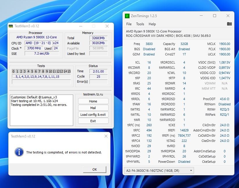The height and width of the screenshot is (188, 239).
Task: Minimize the TestMem5 main window
Action: (81, 26)
